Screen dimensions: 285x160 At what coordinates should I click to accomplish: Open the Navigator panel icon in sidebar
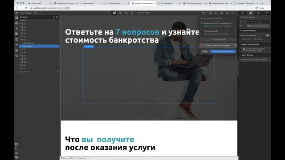tap(16, 28)
